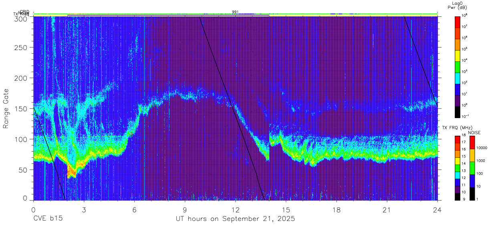Click the green segment of the NOISE colorbar
Image resolution: width=492 pixels, height=227 pixels.
pyautogui.click(x=472, y=168)
